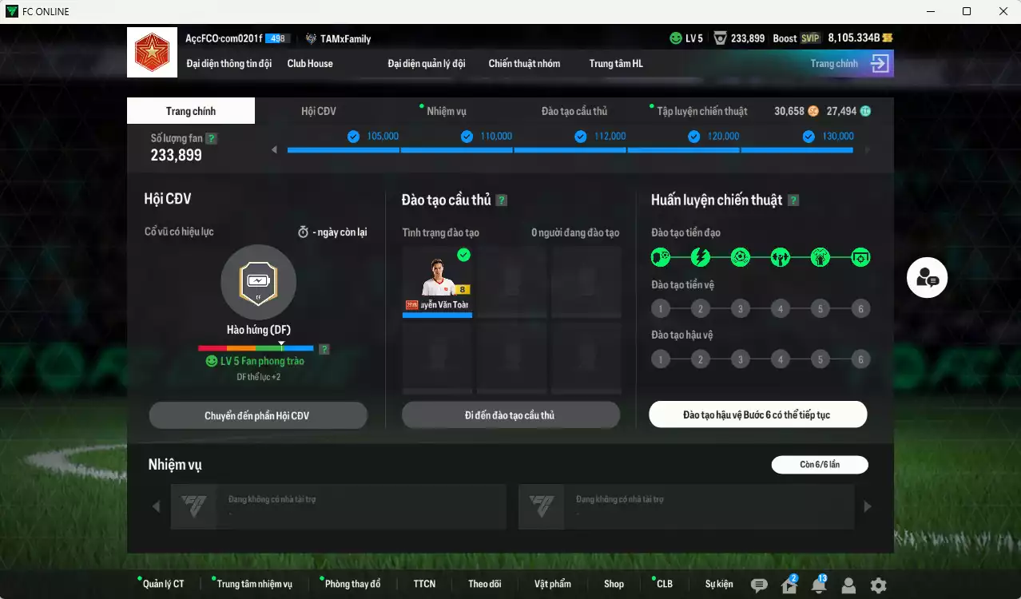Show next sponsor missions with right arrow
Screen dimensions: 1021x599
coord(868,506)
